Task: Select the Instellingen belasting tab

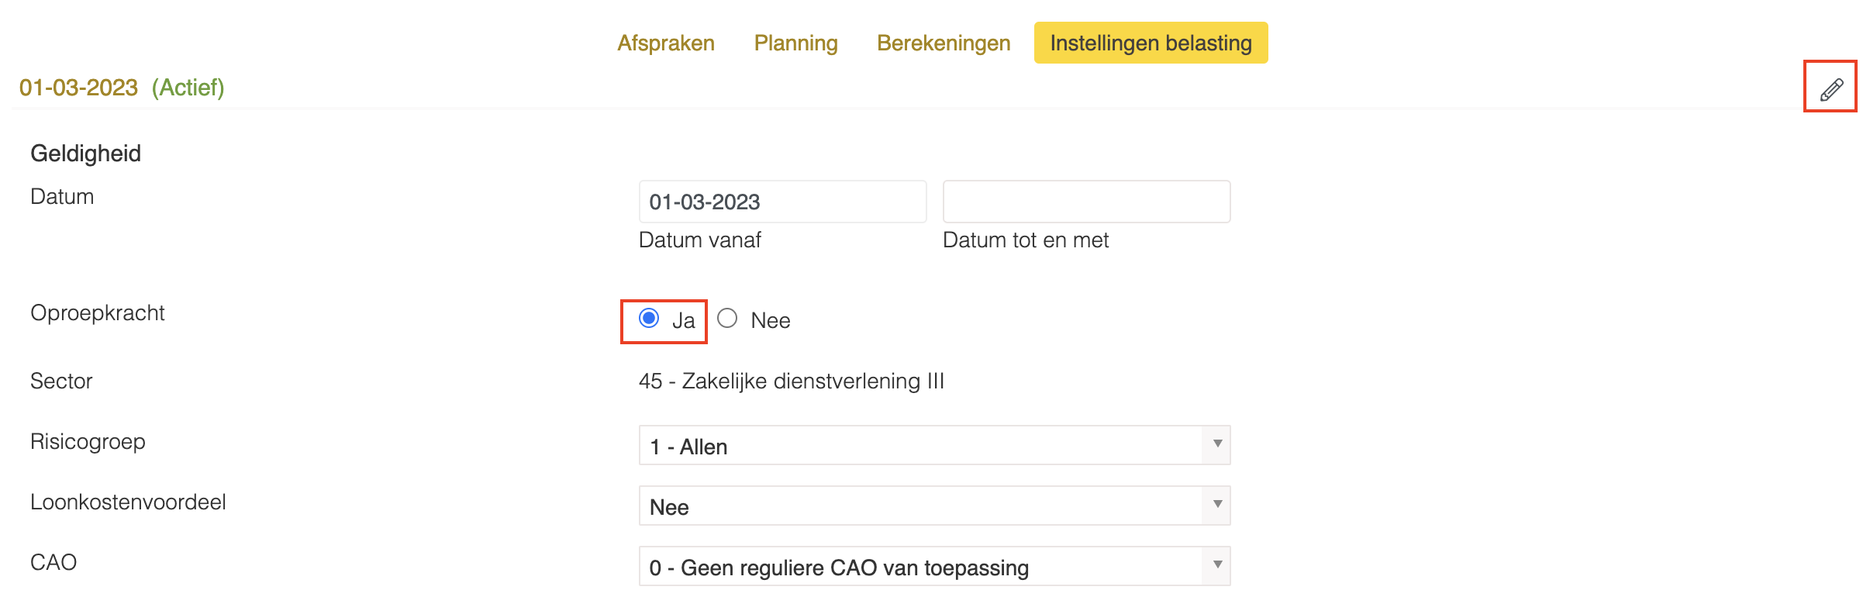Action: (x=1151, y=43)
